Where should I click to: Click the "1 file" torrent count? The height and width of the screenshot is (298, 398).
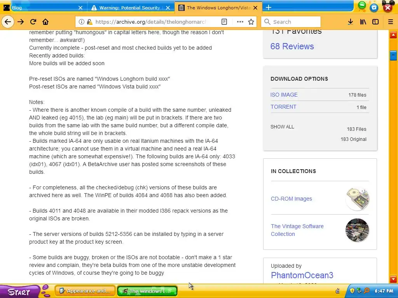361,107
